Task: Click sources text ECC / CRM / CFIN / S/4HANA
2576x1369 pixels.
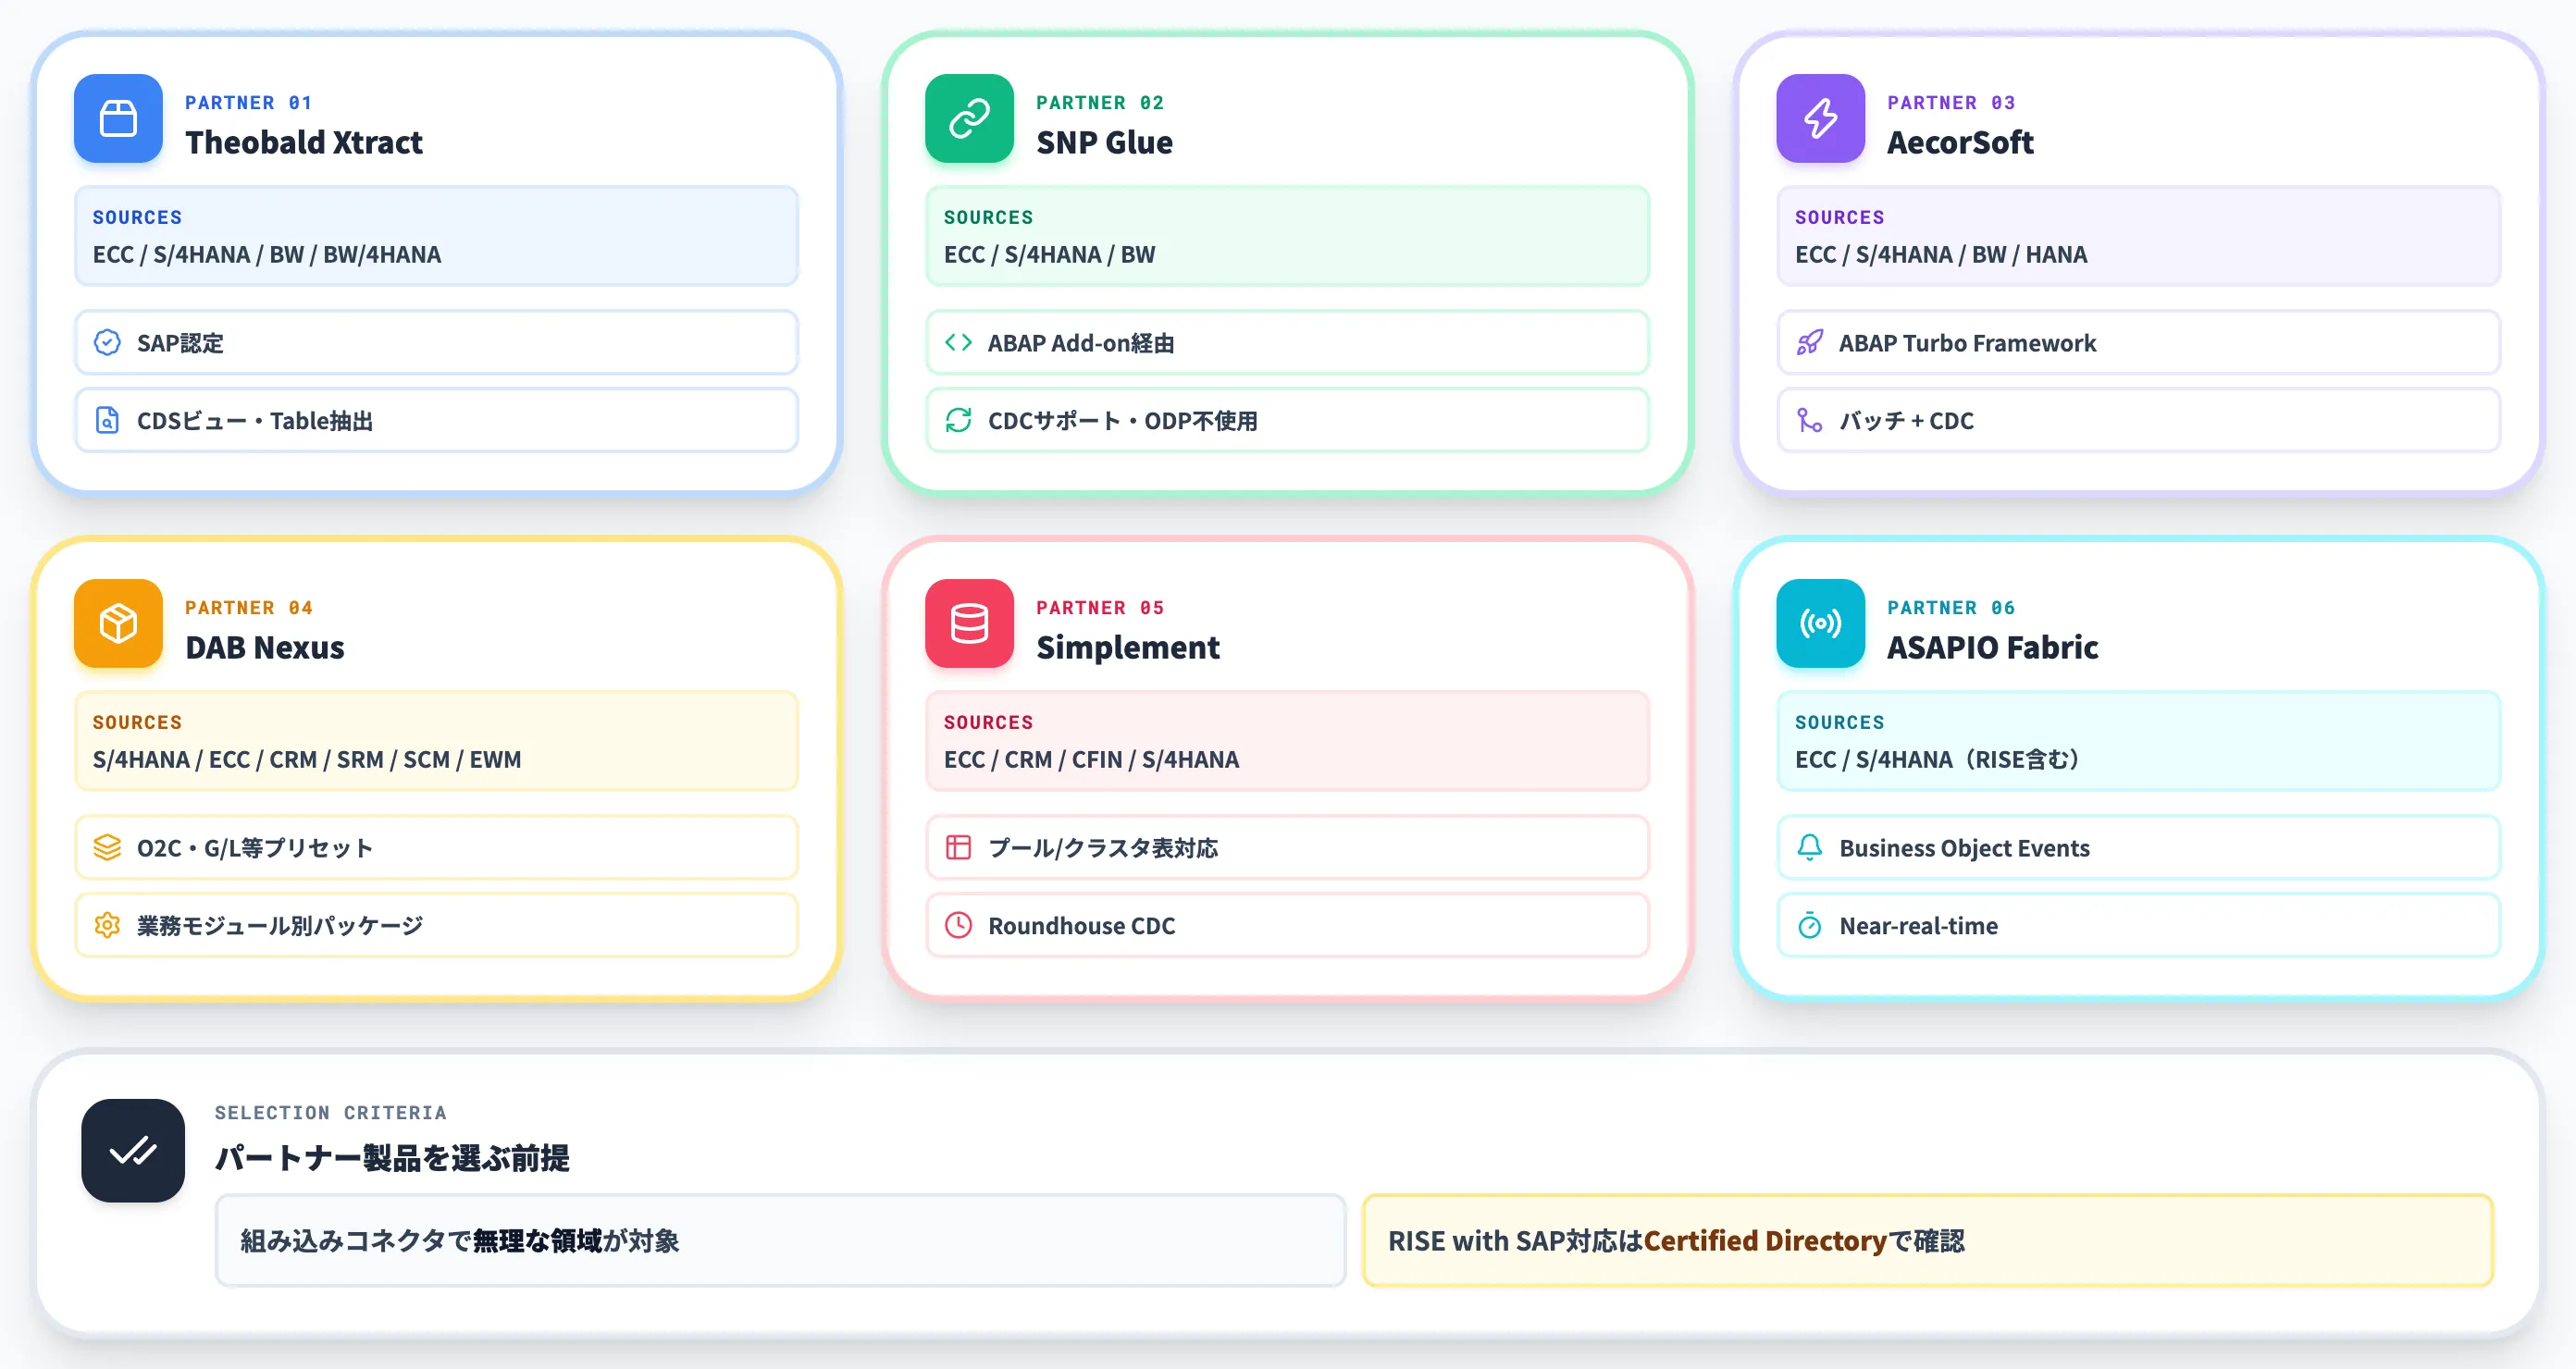Action: (1091, 759)
